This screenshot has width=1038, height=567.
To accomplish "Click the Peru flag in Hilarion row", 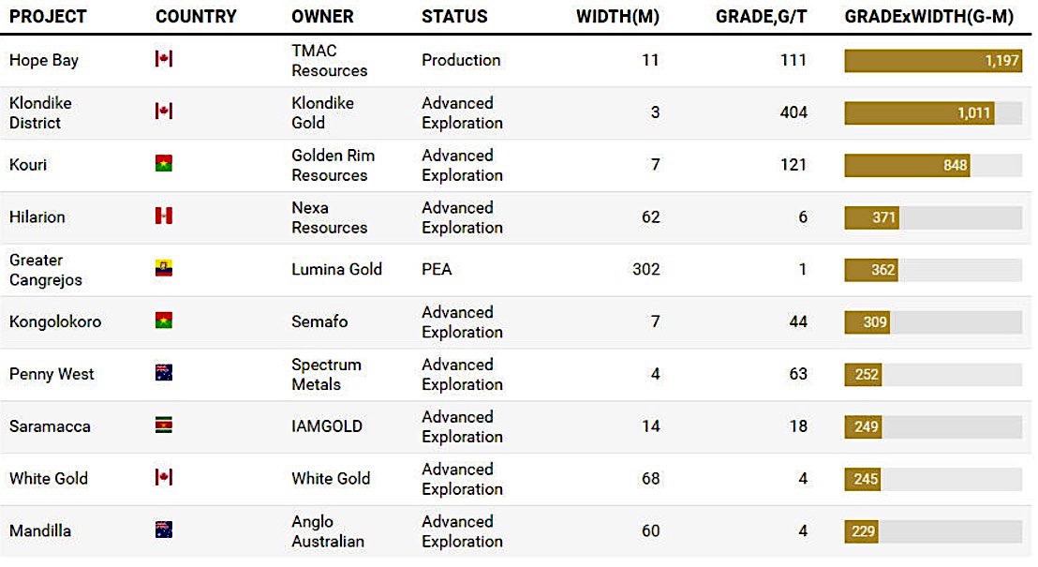I will coord(164,216).
